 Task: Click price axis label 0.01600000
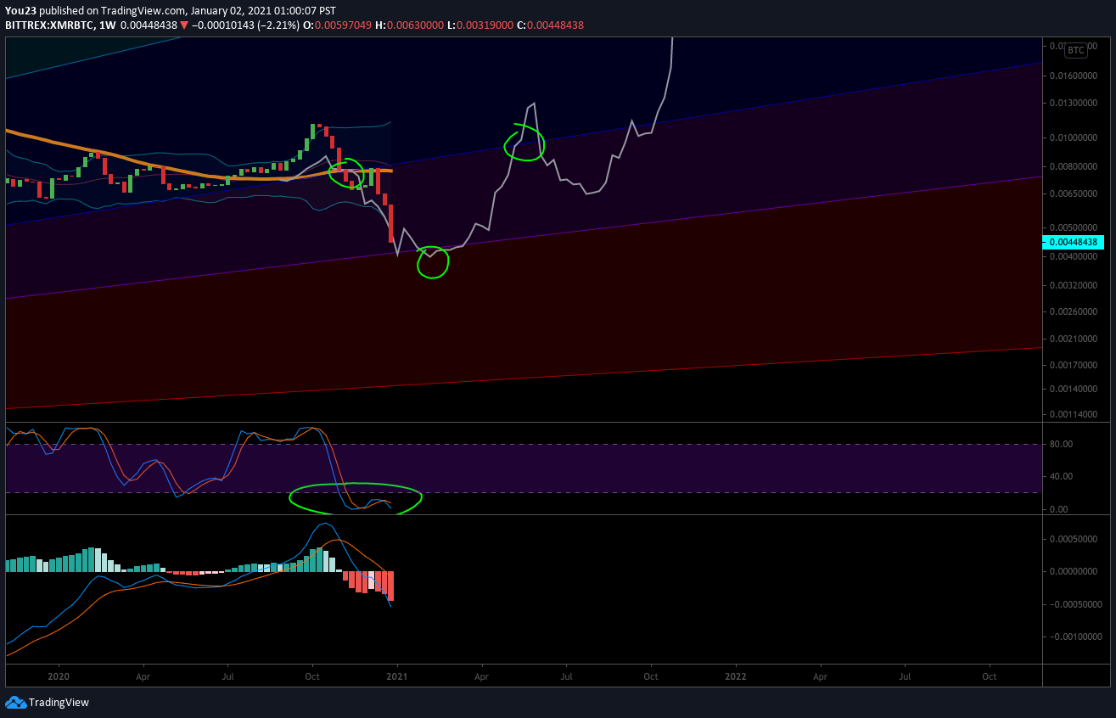point(1074,76)
